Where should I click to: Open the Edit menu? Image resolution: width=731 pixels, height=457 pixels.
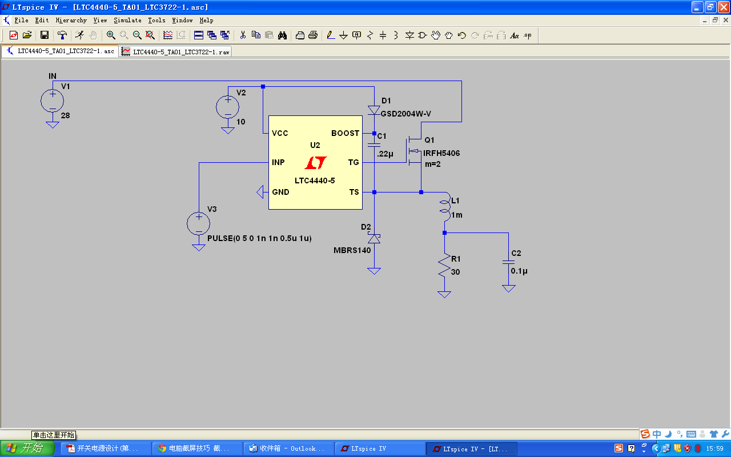click(42, 20)
